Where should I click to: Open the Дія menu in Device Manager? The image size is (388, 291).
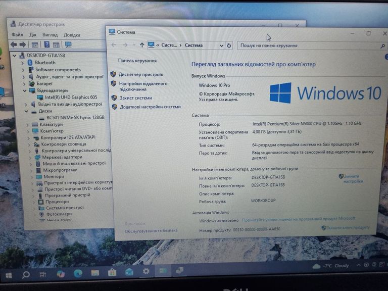33,35
